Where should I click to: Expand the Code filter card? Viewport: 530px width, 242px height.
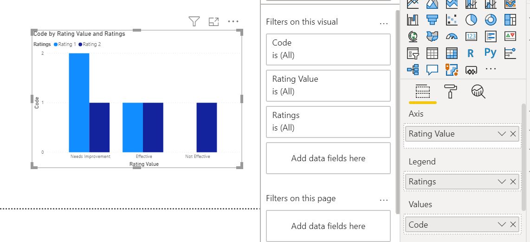(328, 49)
